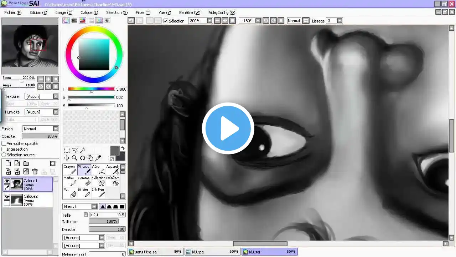Toggle the color wheel panel
Image resolution: width=456 pixels, height=257 pixels.
point(66,21)
